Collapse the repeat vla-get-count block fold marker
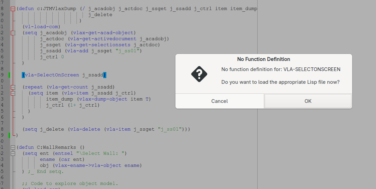The image size is (376, 189). click(13, 87)
